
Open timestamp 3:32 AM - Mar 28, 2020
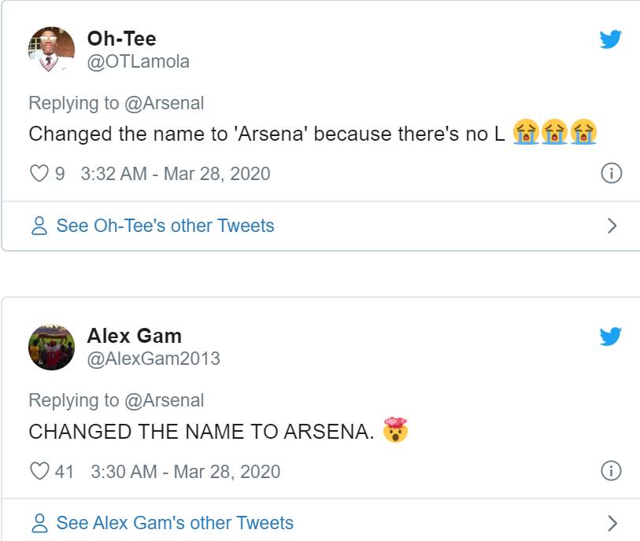(176, 174)
